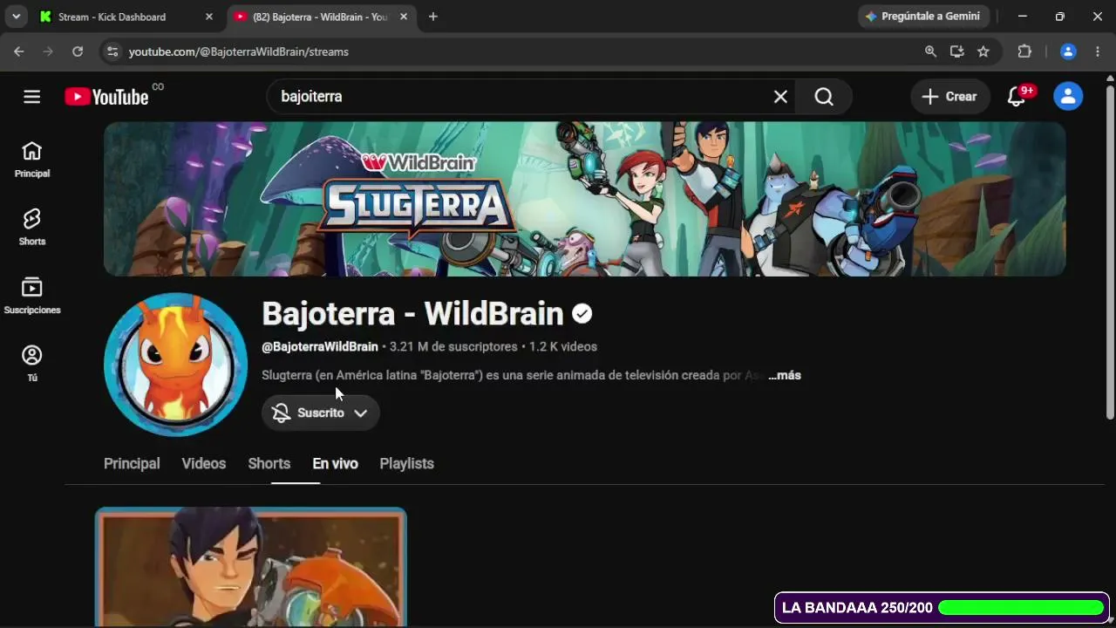The height and width of the screenshot is (628, 1116).
Task: Click the browser back arrow
Action: coord(19,51)
